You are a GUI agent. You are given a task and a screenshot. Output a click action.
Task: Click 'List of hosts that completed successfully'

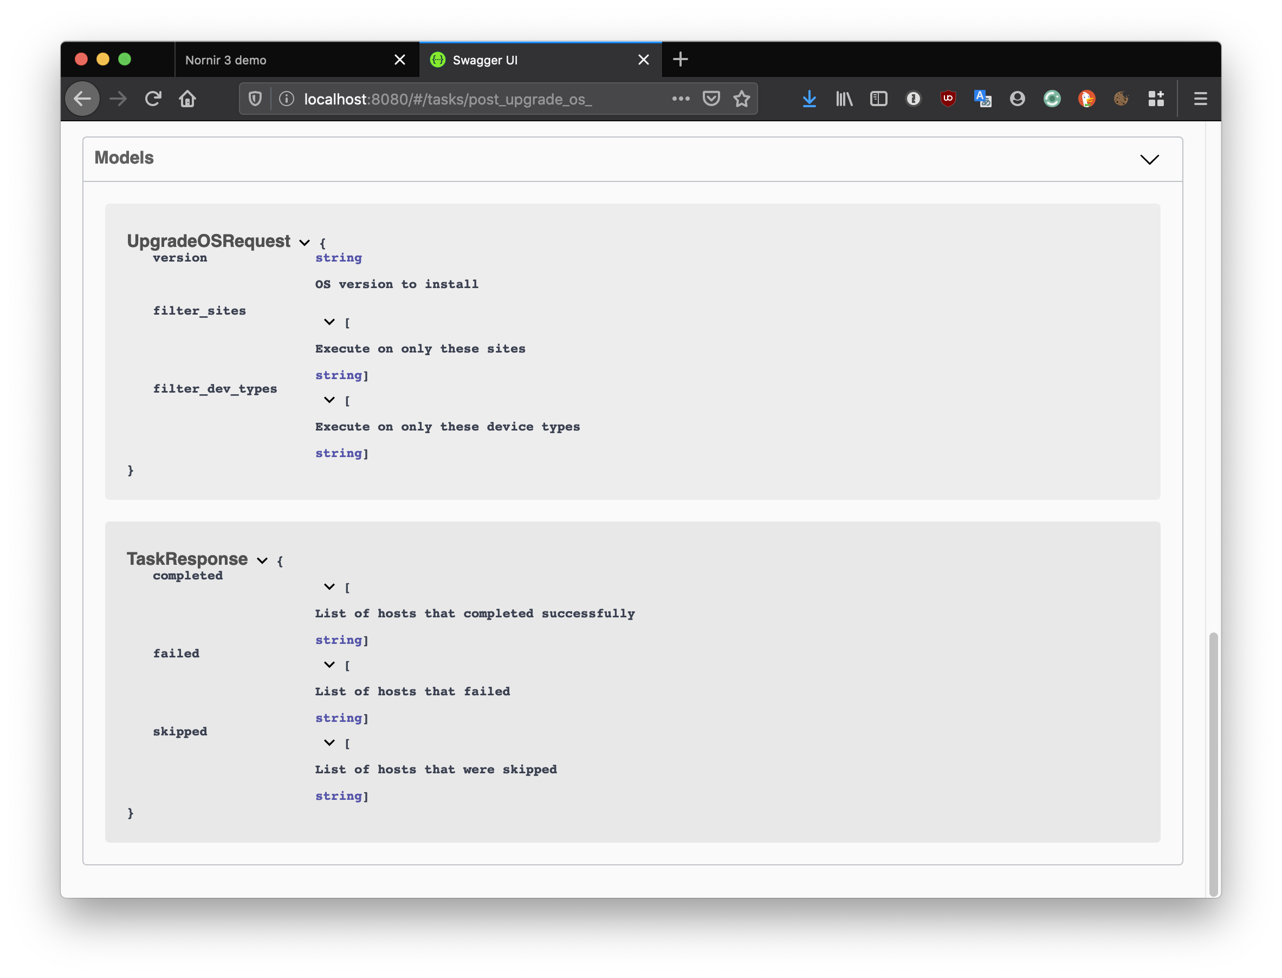point(475,614)
